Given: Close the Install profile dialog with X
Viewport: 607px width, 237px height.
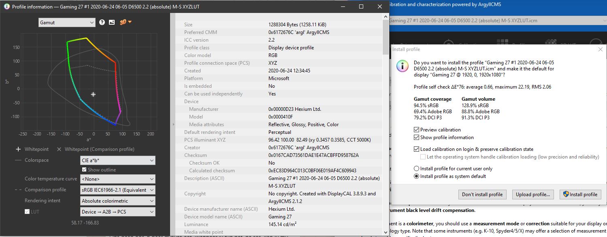Looking at the screenshot, I should coord(600,49).
